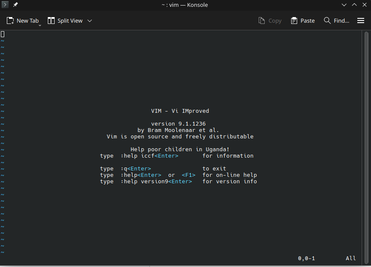Click the 'VIM - Vi IMproved' heading text

[180, 111]
